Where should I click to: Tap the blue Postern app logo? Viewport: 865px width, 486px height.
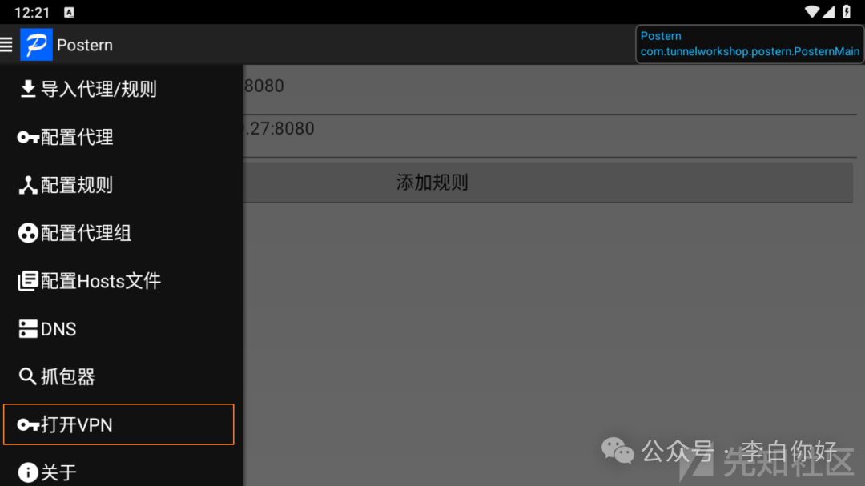pyautogui.click(x=36, y=44)
